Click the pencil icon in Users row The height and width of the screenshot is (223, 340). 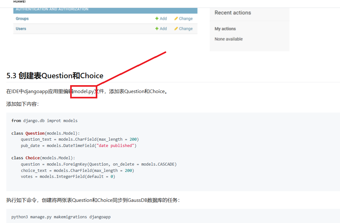(176, 29)
